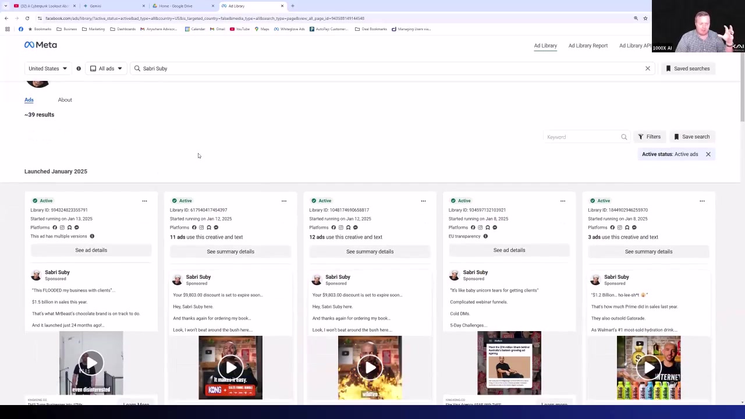745x419 pixels.
Task: Click See summary details for the 3 ads card
Action: [648, 251]
